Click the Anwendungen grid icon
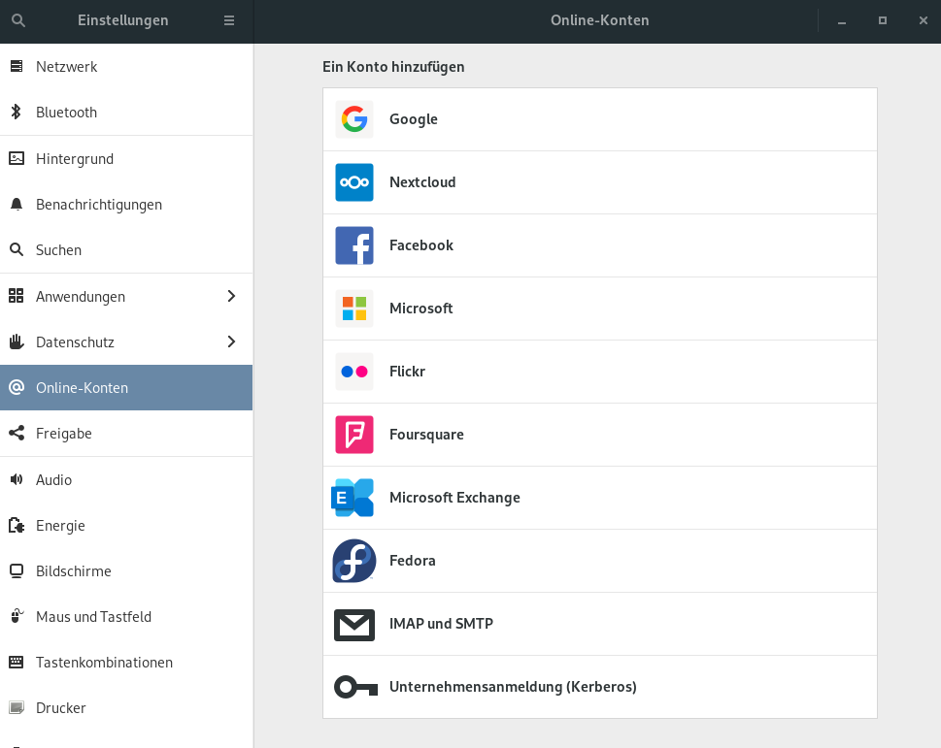The height and width of the screenshot is (748, 941). pos(17,296)
